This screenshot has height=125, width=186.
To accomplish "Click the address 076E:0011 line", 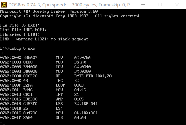I will pos(43,90).
